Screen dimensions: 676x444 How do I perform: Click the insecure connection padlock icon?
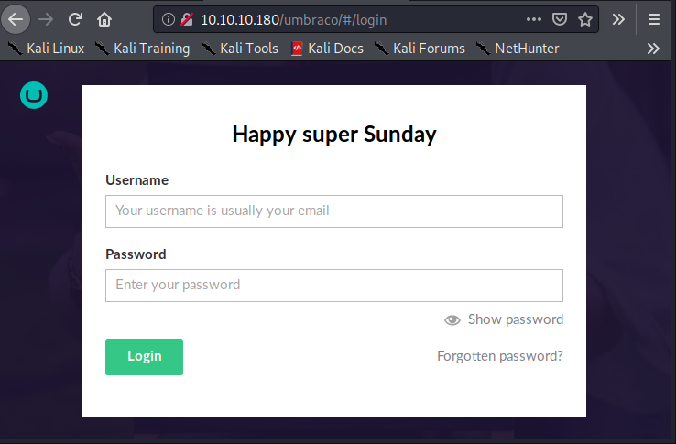pyautogui.click(x=187, y=18)
